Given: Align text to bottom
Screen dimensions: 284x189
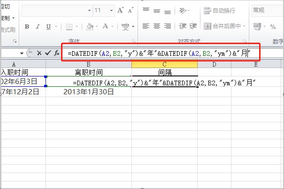Looking at the screenshot, I should click(x=168, y=11).
